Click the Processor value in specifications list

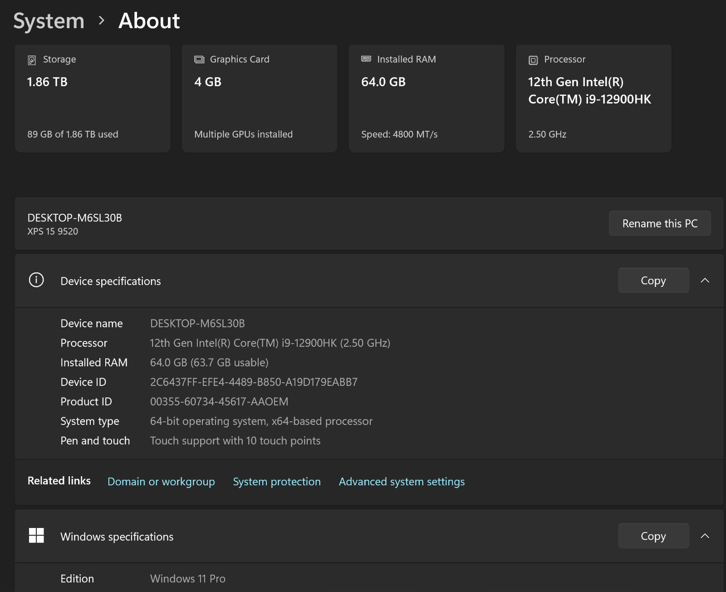[x=270, y=343]
